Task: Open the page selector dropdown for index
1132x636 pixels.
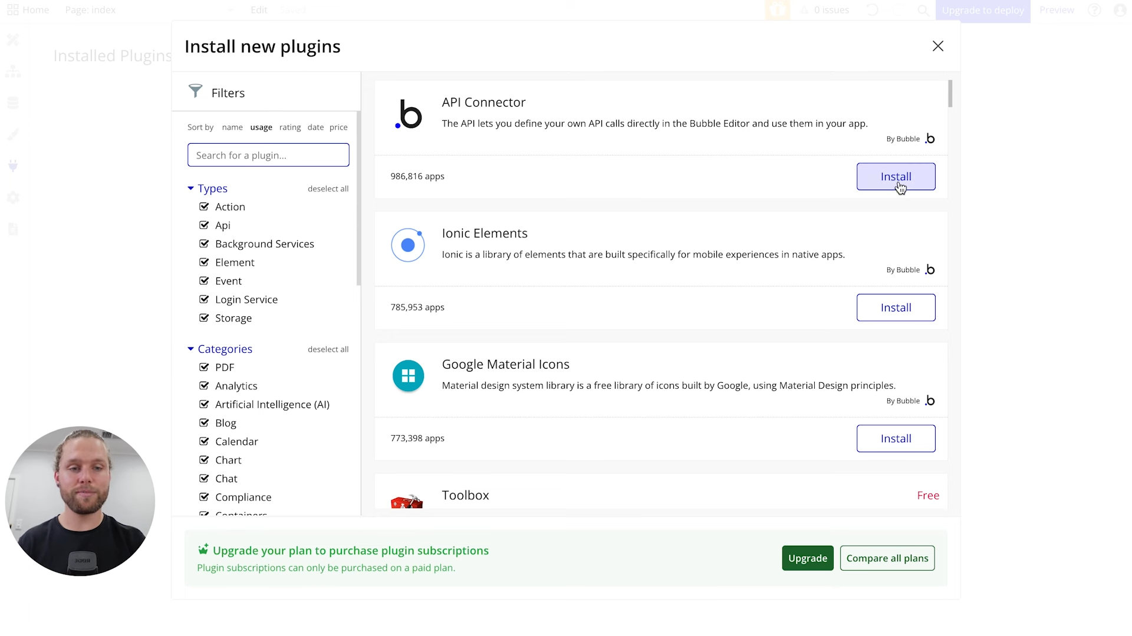Action: 229,10
